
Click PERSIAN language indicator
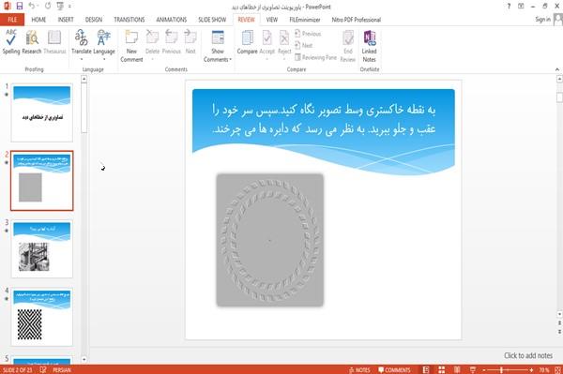pyautogui.click(x=62, y=370)
